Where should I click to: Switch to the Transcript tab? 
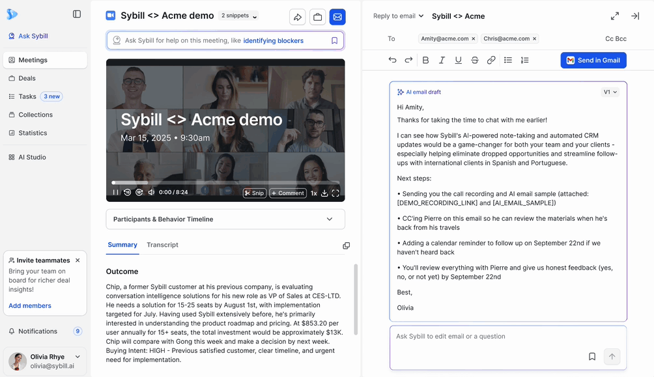162,245
